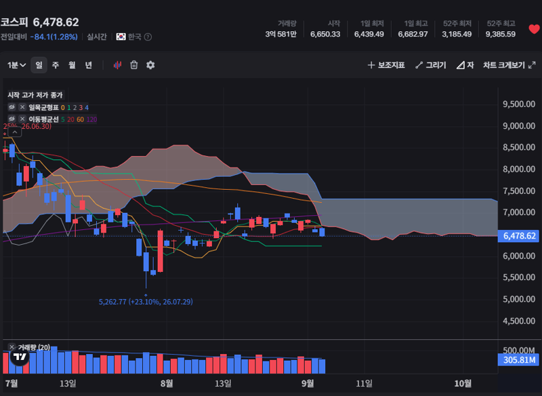Click the 실시간 realtime label
542x396 pixels.
click(x=97, y=37)
